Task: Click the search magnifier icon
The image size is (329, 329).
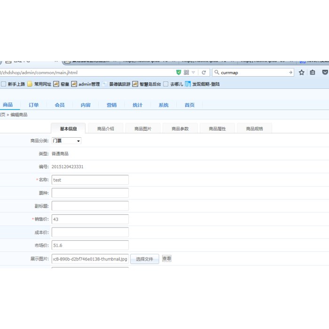Action: (x=216, y=72)
